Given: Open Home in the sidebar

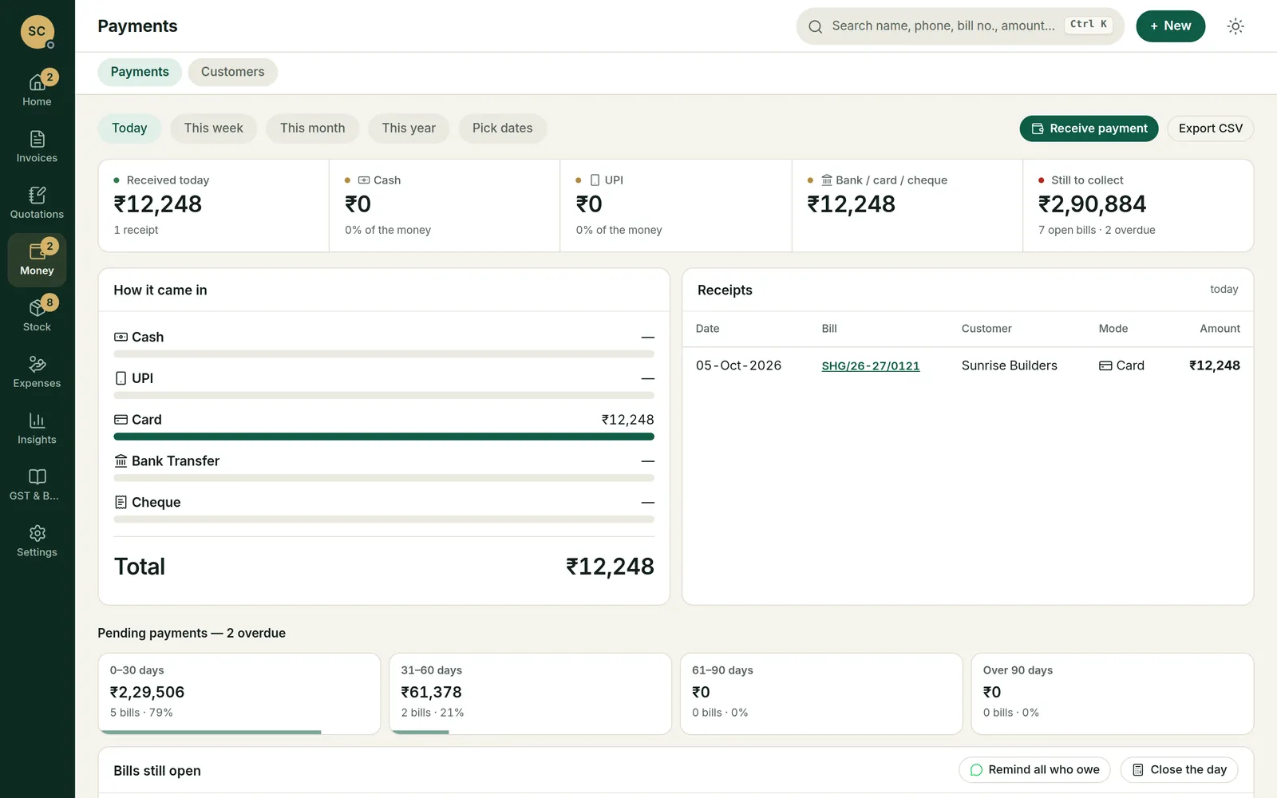Looking at the screenshot, I should [37, 90].
